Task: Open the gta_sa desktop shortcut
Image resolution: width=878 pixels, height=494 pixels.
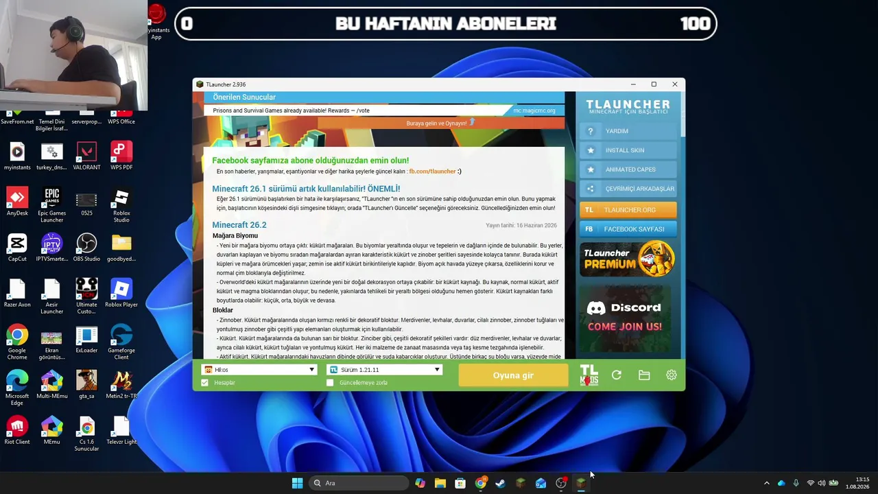Action: point(86,385)
